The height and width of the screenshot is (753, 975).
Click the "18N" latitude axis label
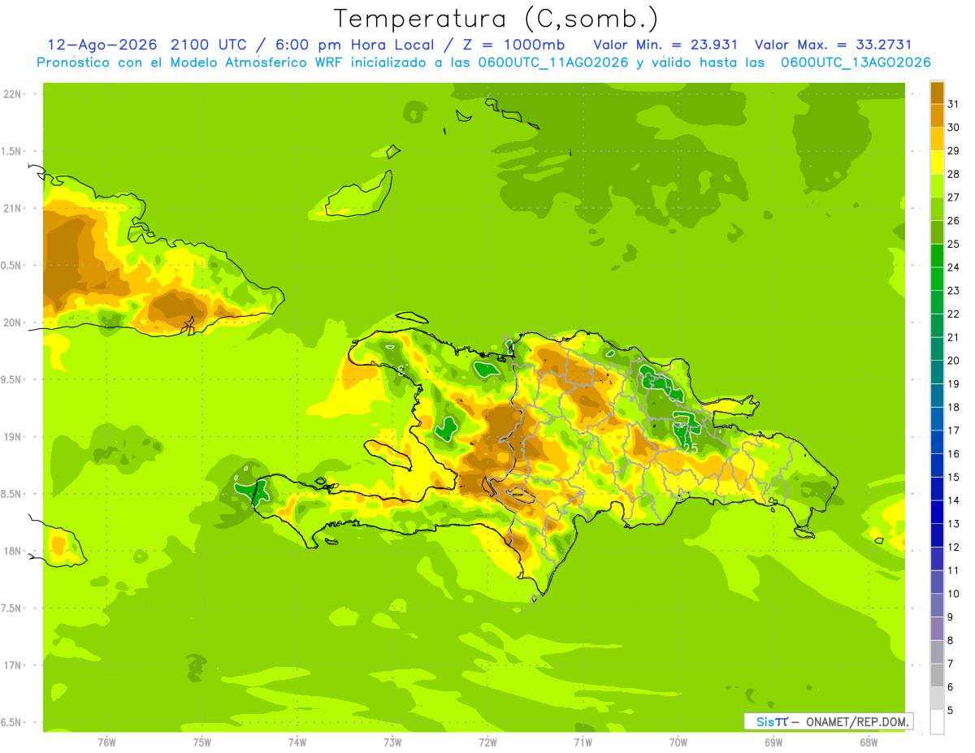pyautogui.click(x=13, y=552)
